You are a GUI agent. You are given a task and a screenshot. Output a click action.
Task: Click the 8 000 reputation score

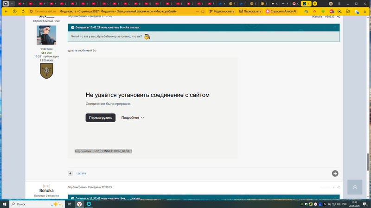click(46, 53)
